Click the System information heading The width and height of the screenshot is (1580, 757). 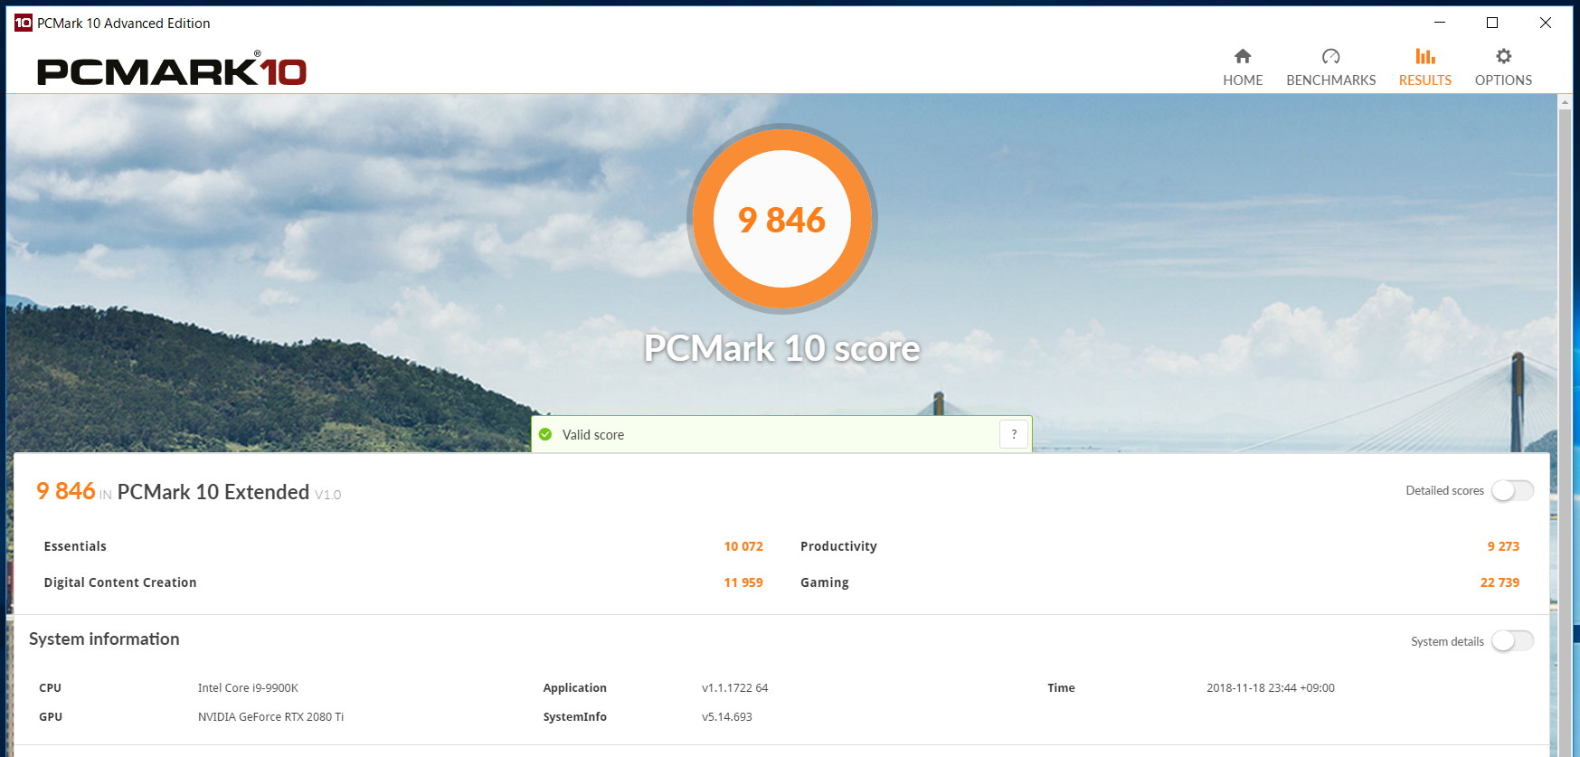[104, 639]
